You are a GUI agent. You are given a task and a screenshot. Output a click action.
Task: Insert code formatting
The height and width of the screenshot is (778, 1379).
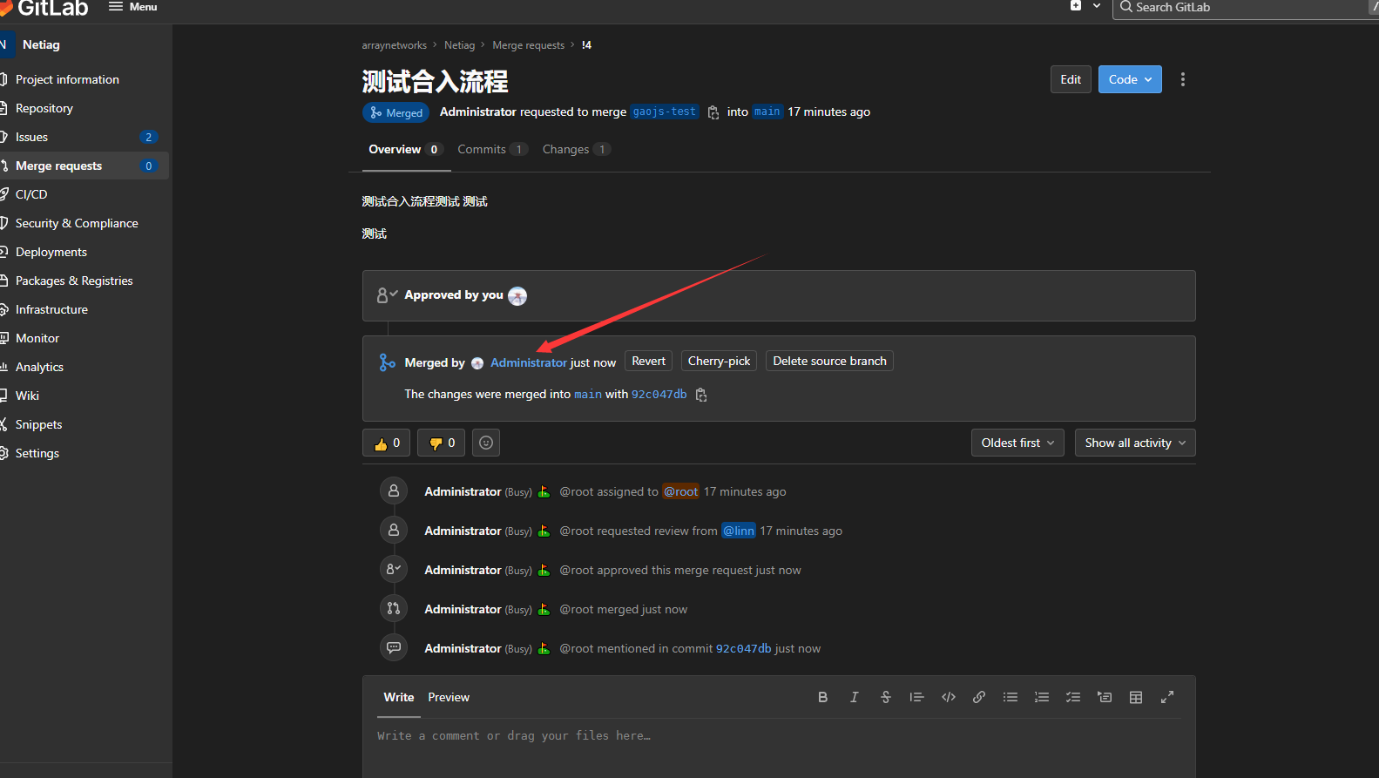tap(948, 697)
